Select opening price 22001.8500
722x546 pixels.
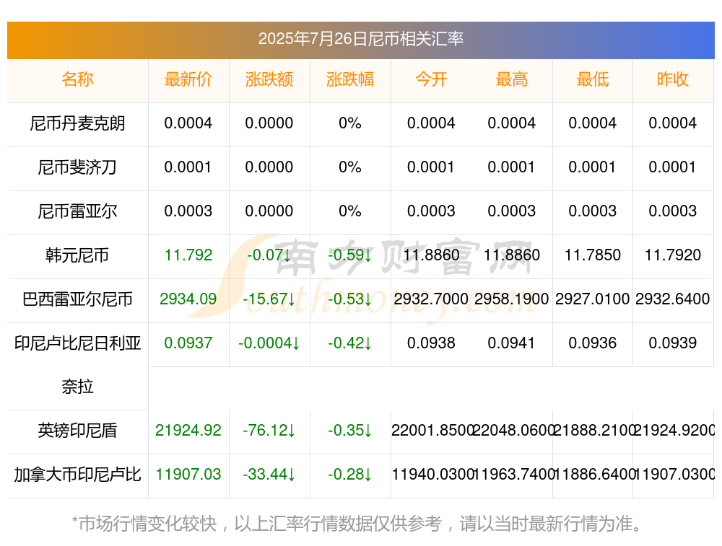(432, 431)
